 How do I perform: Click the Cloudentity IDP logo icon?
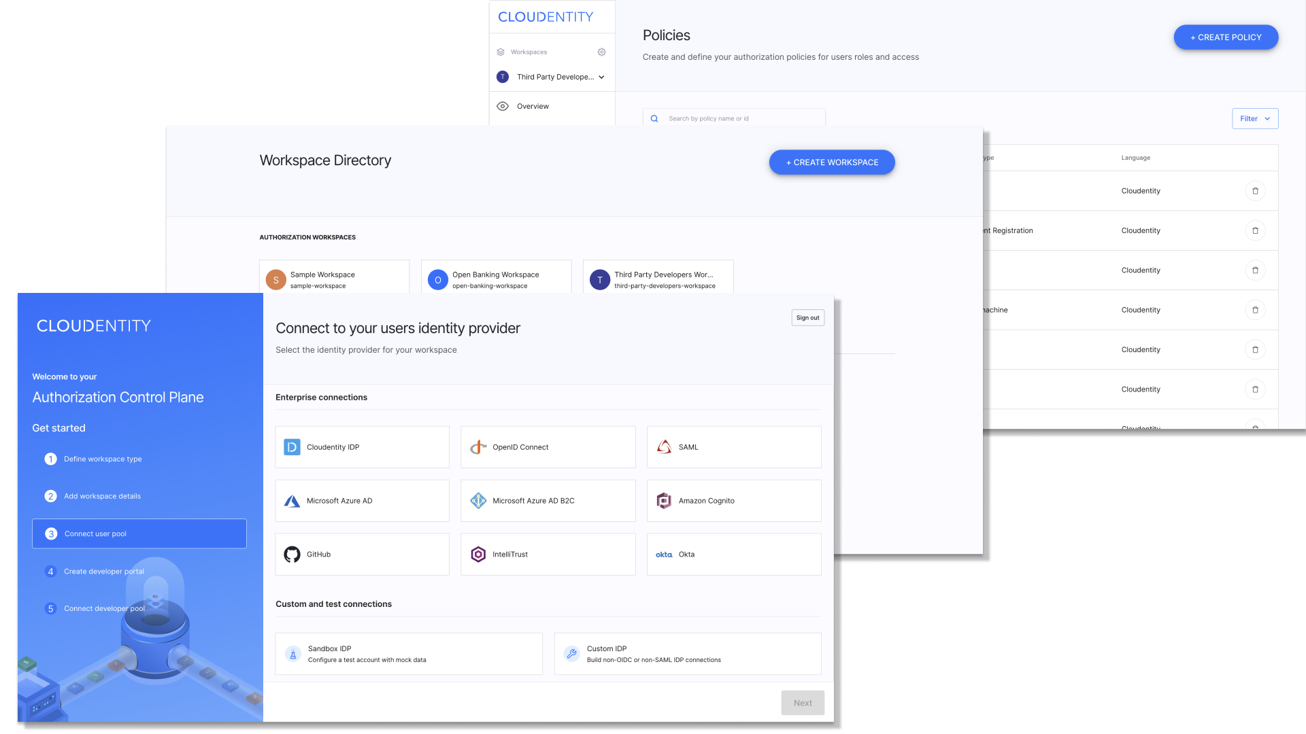[x=292, y=447]
